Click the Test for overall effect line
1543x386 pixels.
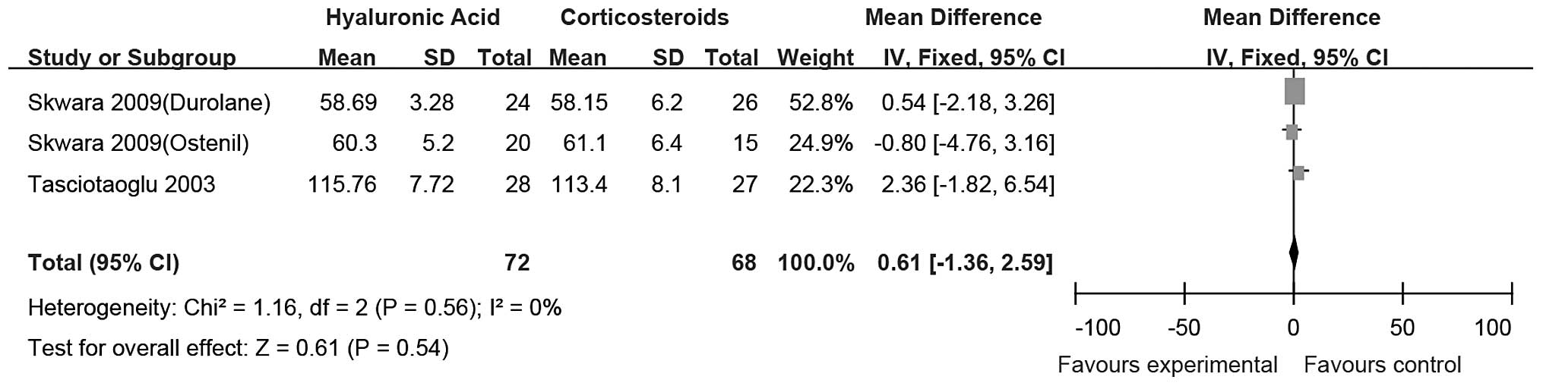coord(238,348)
